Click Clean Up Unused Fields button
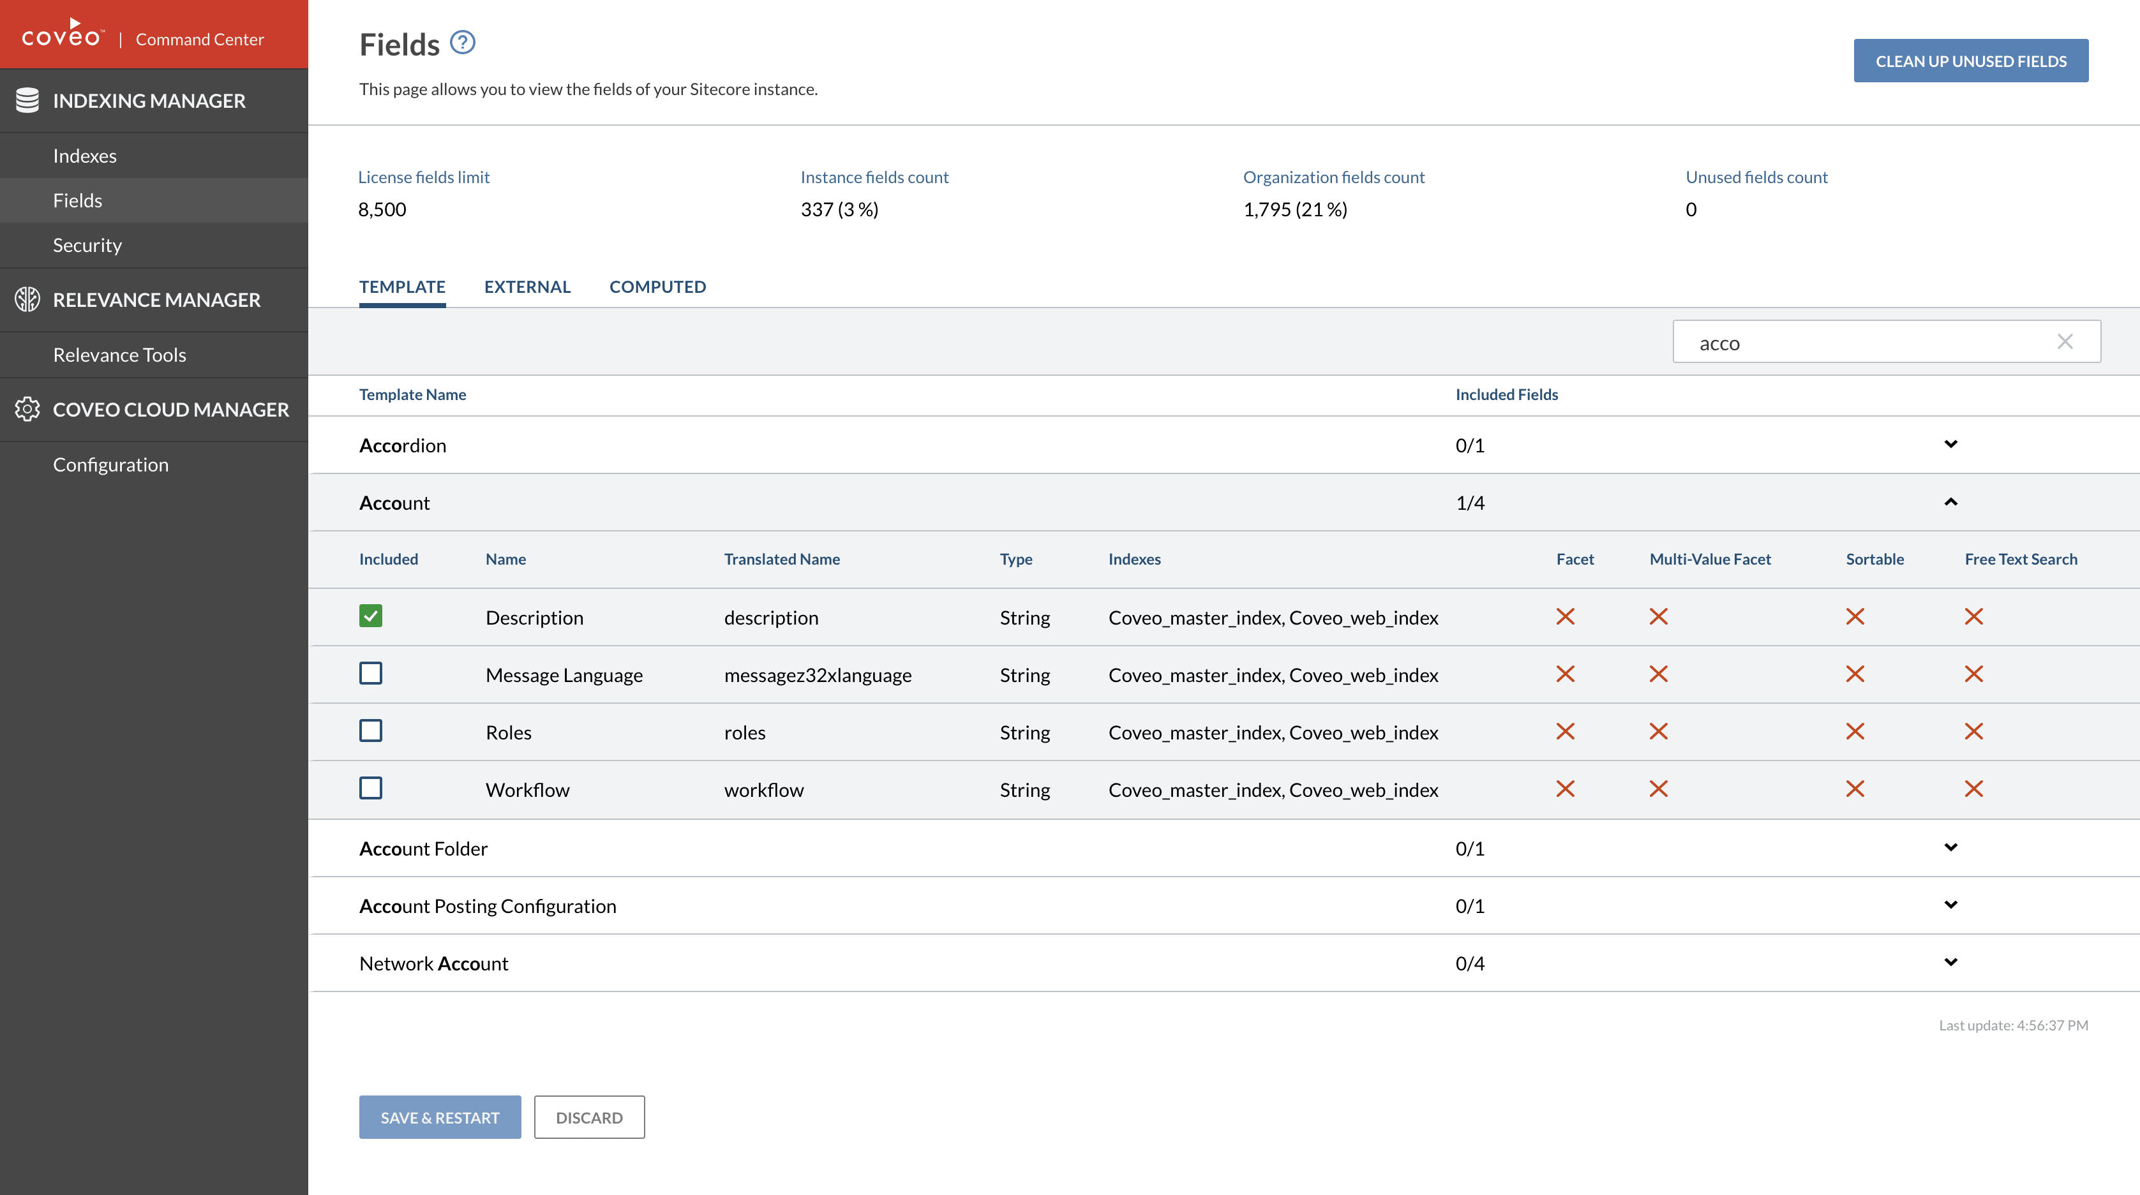 (1970, 61)
